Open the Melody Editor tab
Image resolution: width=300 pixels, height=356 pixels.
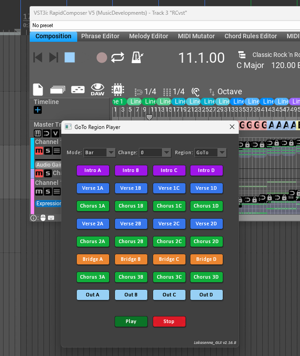point(148,36)
